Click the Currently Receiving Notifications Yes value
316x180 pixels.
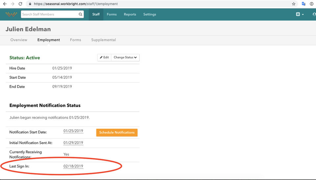coord(66,154)
